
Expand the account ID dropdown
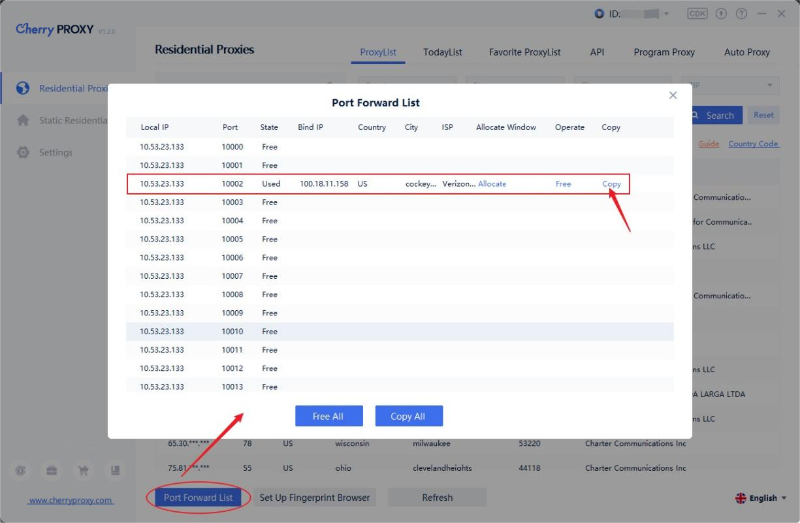pos(666,14)
